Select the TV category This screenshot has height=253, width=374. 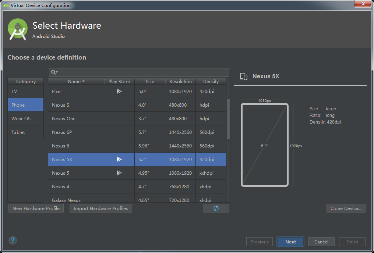25,91
